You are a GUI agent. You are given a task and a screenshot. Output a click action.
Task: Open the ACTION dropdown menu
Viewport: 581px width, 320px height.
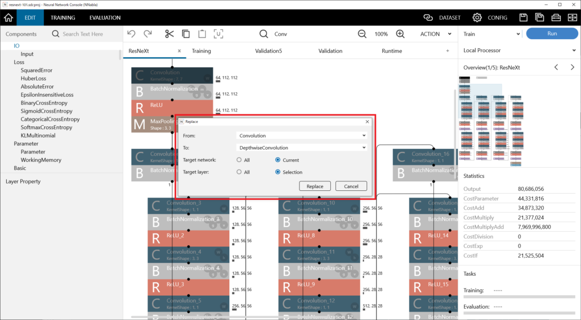click(x=436, y=33)
